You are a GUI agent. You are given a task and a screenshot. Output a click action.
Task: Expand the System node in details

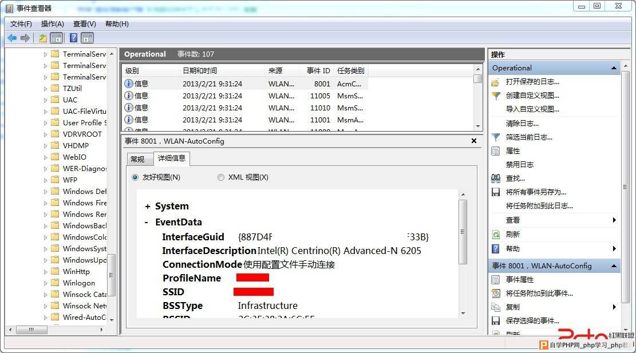[148, 207]
